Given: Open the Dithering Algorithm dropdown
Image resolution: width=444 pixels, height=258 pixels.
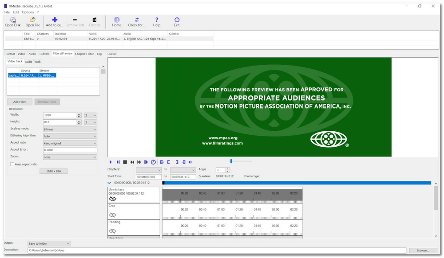Looking at the screenshot, I should pos(70,136).
